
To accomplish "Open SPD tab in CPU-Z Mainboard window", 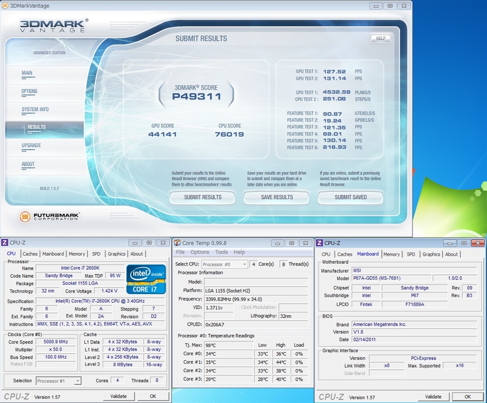I will click(411, 254).
